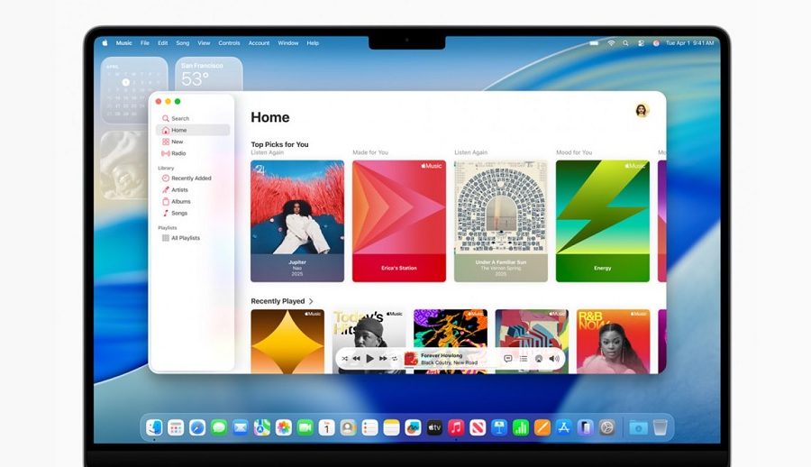This screenshot has height=467, width=811.
Task: Open the Song menu
Action: tap(183, 43)
